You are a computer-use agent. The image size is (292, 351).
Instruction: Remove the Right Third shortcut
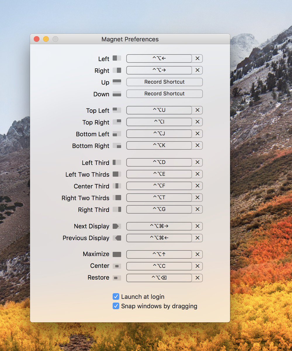197,209
